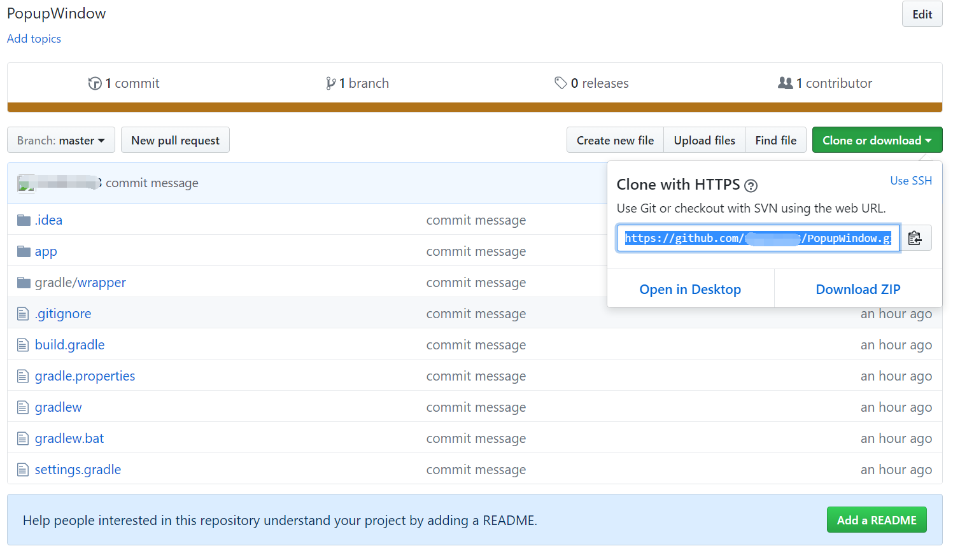The width and height of the screenshot is (953, 553).
Task: Copy clone URL with clipboard icon
Action: [915, 238]
